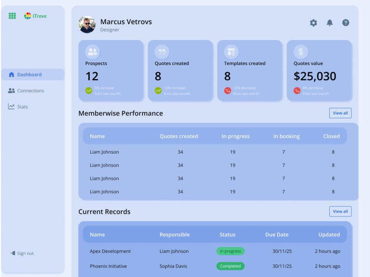The width and height of the screenshot is (370, 277).
Task: Click the Templates created card title
Action: [245, 64]
